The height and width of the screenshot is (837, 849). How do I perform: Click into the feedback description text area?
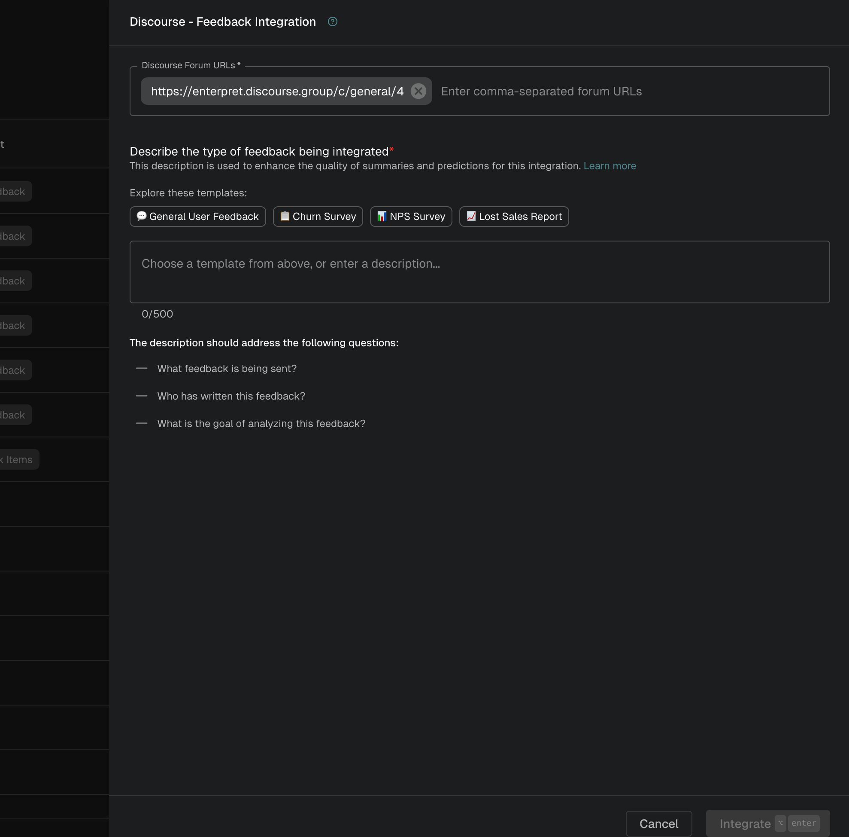point(479,272)
